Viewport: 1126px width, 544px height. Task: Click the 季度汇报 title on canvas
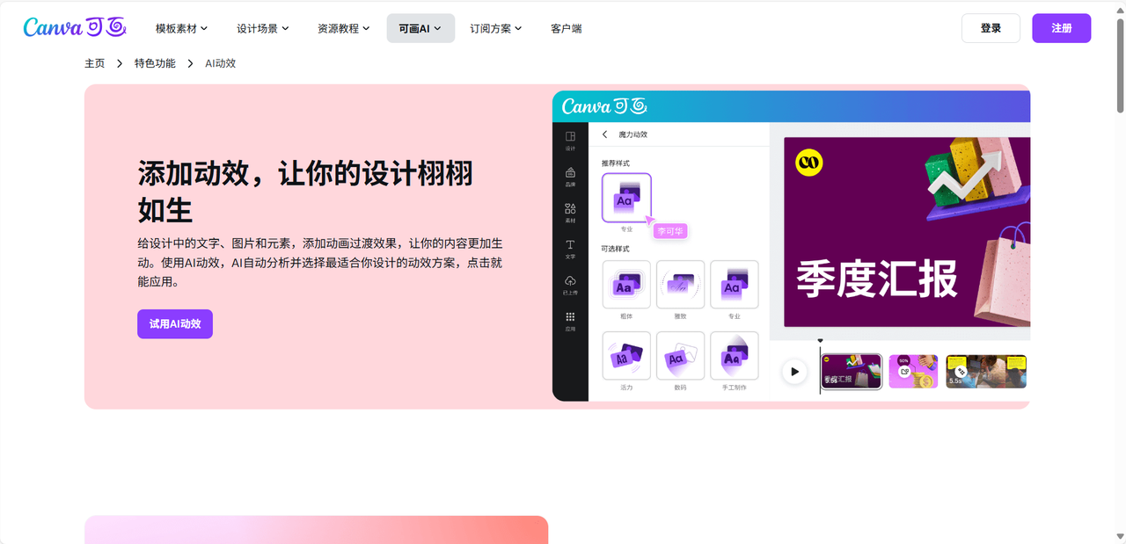click(x=877, y=278)
